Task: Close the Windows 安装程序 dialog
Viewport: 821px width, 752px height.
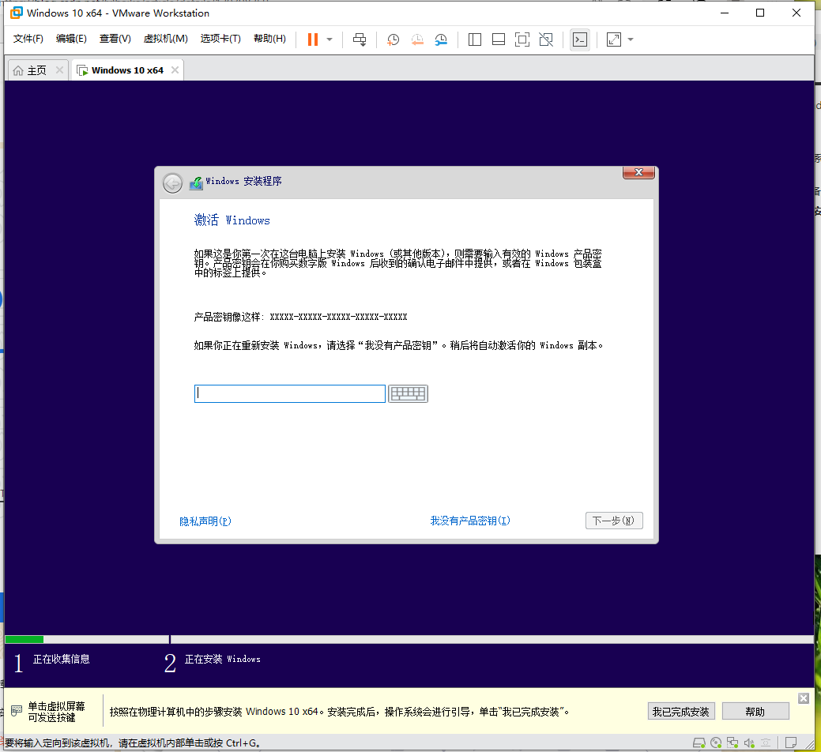Action: pyautogui.click(x=638, y=173)
